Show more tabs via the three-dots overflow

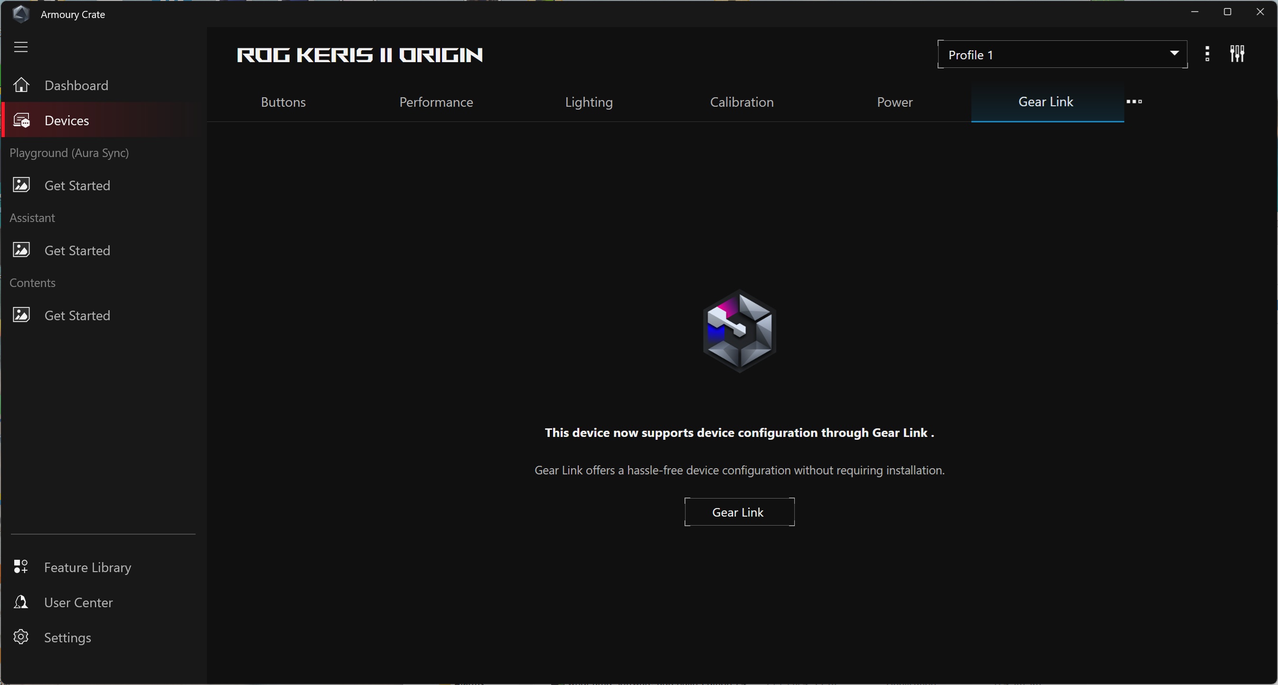point(1134,102)
